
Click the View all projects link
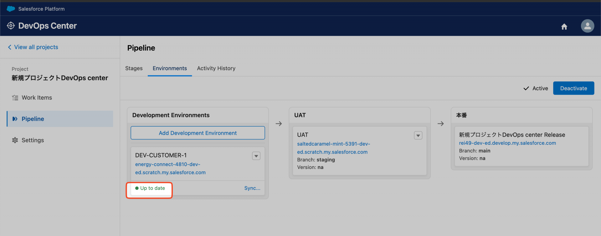tap(36, 47)
